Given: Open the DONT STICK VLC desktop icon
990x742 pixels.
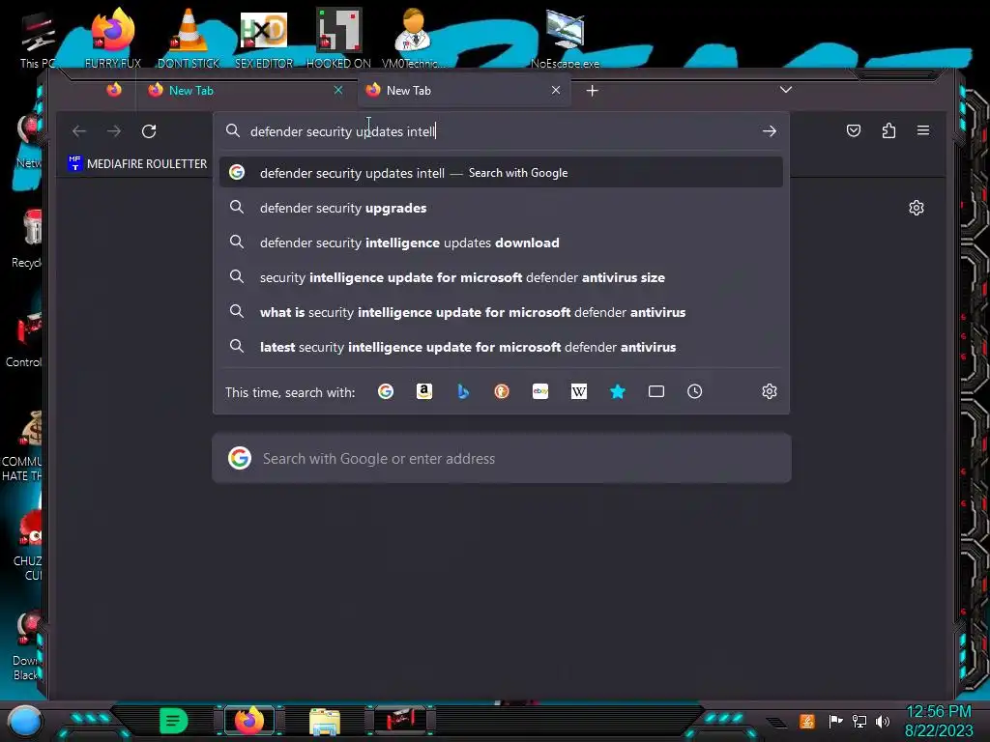Looking at the screenshot, I should 189,37.
